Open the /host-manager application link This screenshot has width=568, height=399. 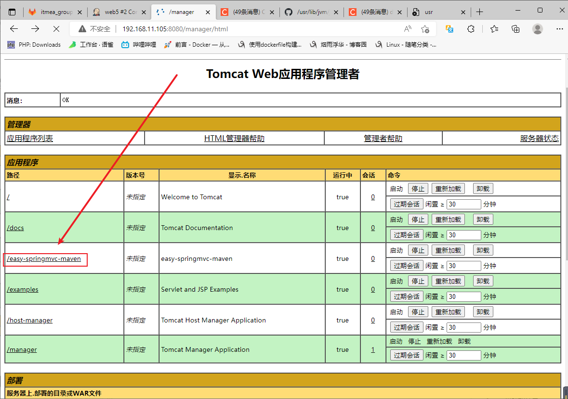tap(30, 320)
